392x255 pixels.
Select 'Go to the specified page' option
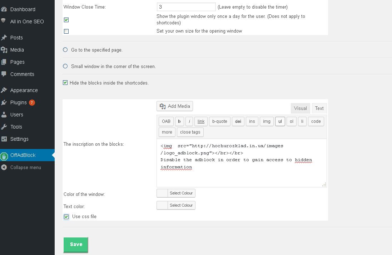coord(65,50)
